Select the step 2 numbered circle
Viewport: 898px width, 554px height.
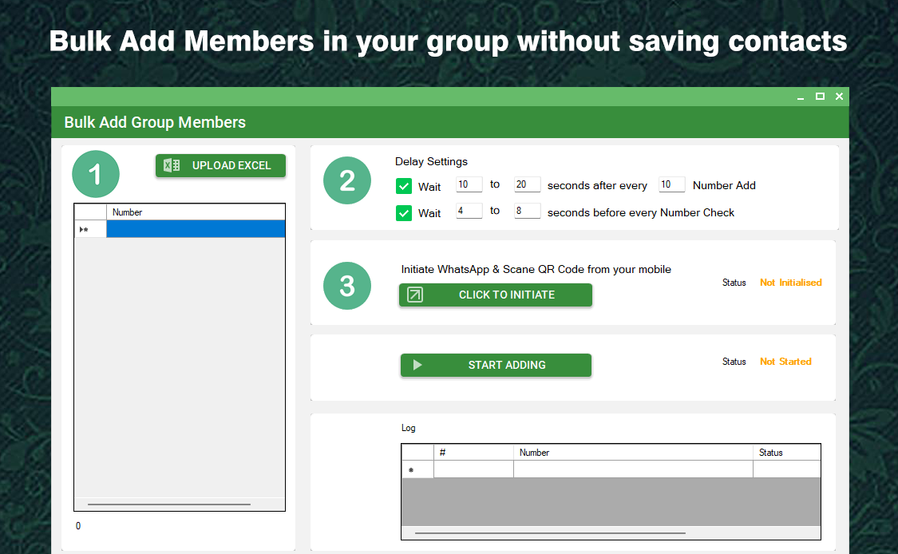(347, 180)
